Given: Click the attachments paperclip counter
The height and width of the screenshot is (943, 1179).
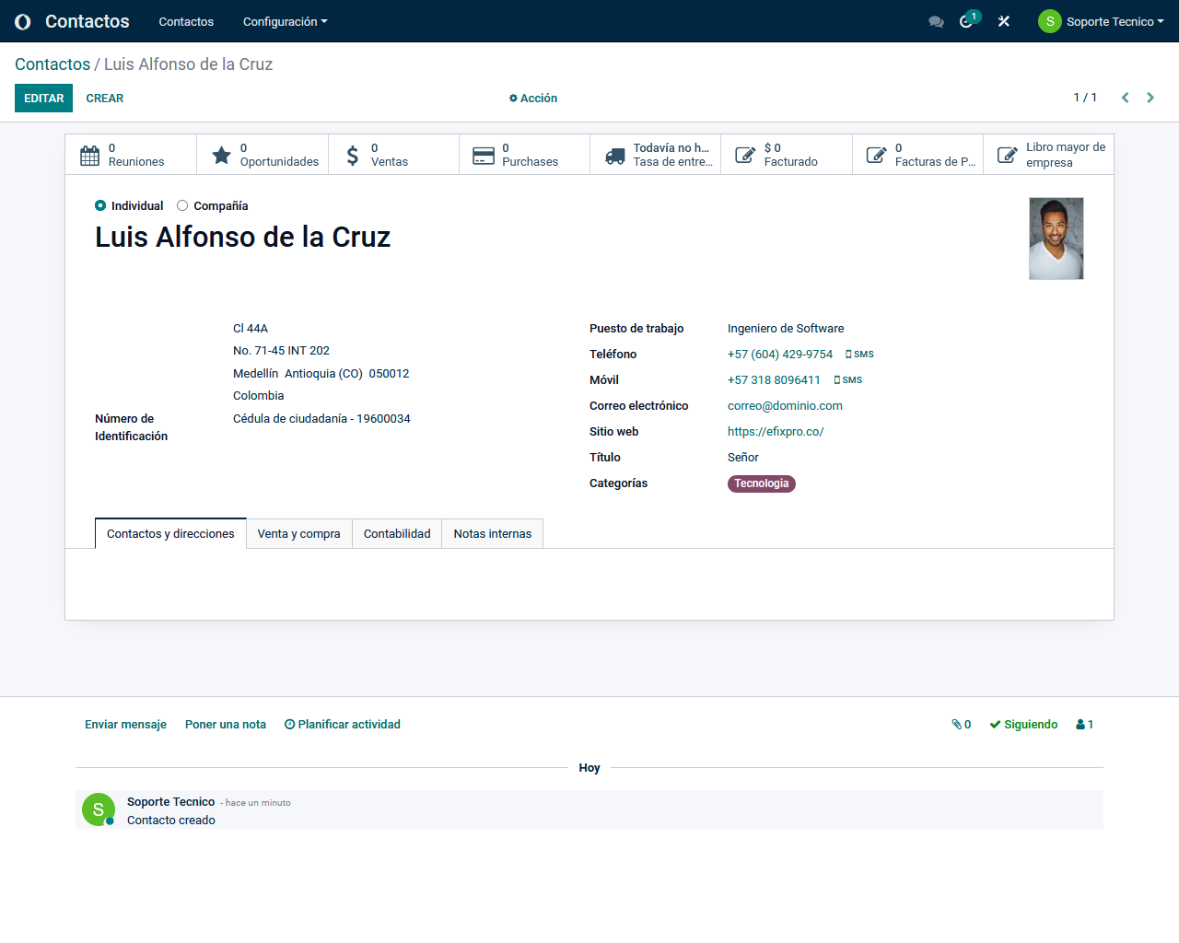Looking at the screenshot, I should pyautogui.click(x=961, y=725).
